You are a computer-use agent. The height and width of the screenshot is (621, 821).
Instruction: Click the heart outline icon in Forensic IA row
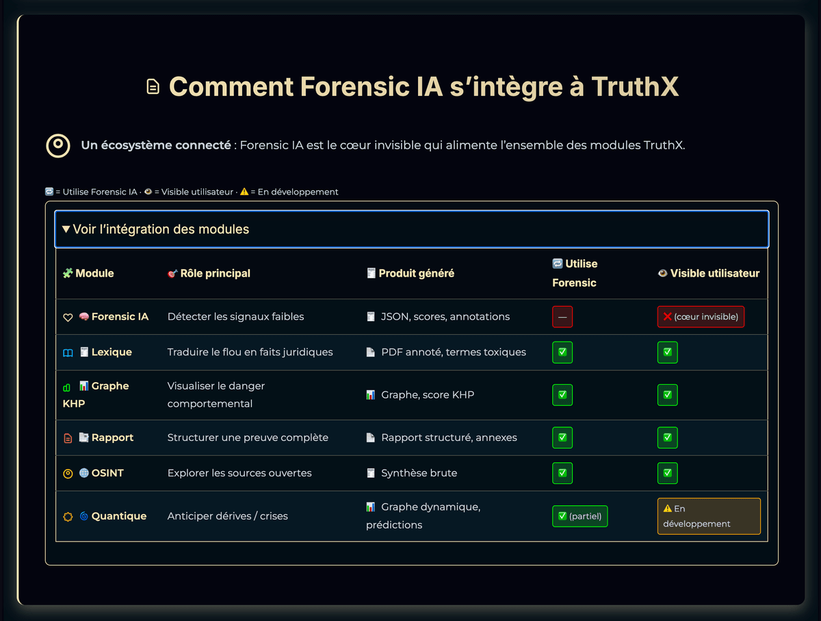pyautogui.click(x=68, y=317)
